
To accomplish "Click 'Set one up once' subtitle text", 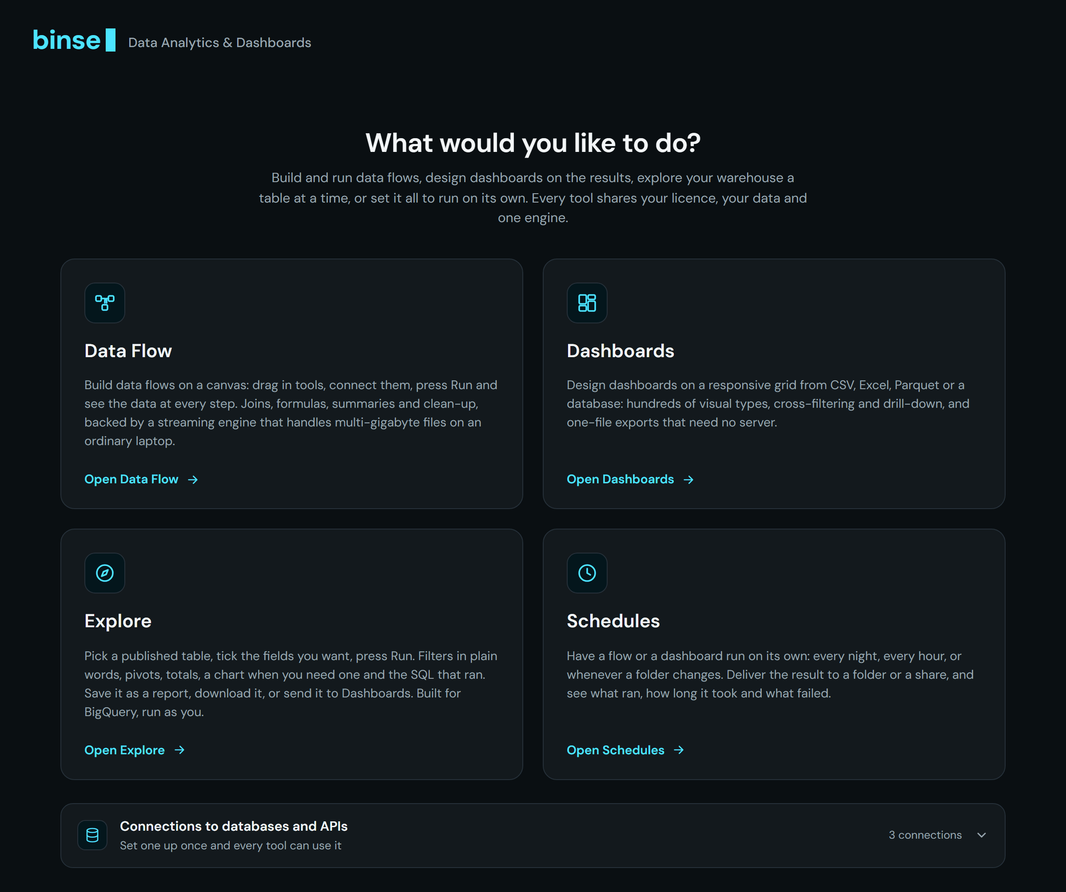I will pos(231,845).
